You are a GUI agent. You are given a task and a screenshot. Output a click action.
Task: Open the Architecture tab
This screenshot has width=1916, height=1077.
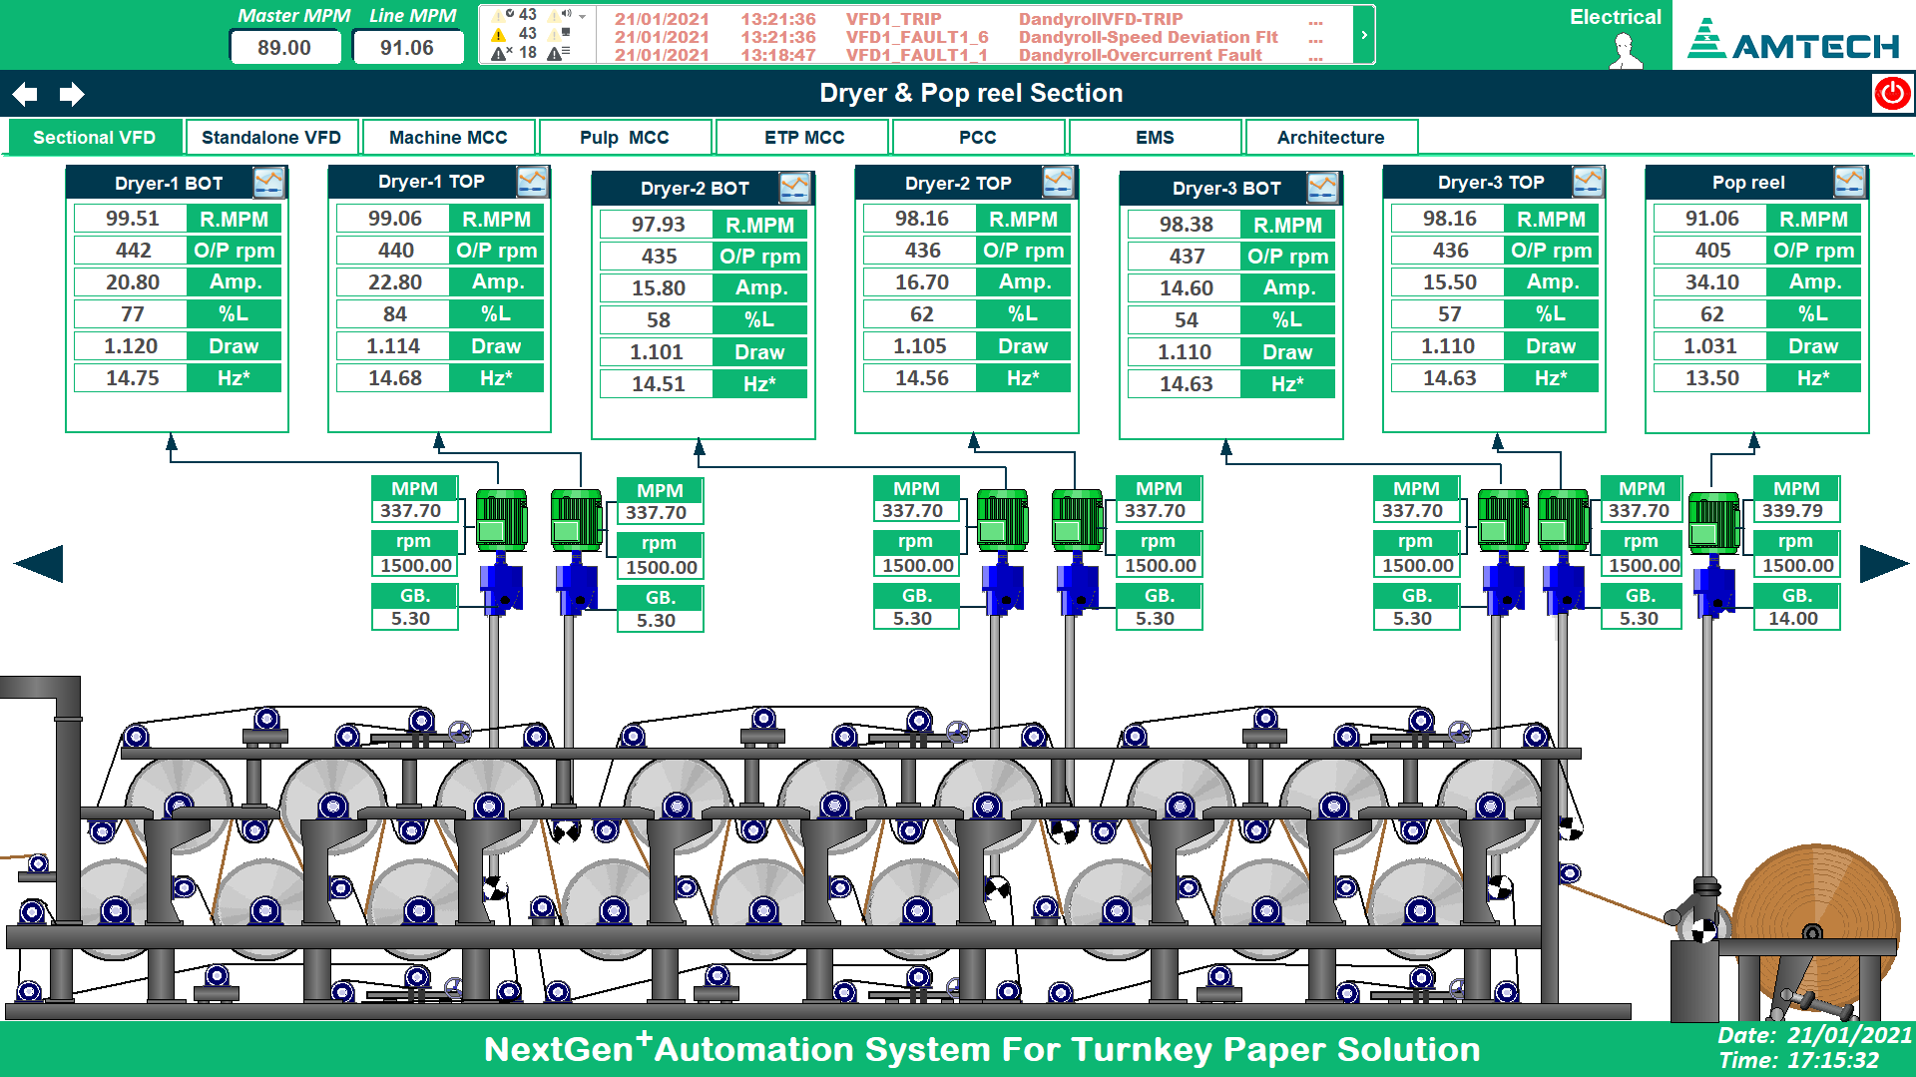coord(1330,138)
